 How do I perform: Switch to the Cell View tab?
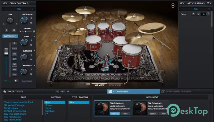pos(115,85)
